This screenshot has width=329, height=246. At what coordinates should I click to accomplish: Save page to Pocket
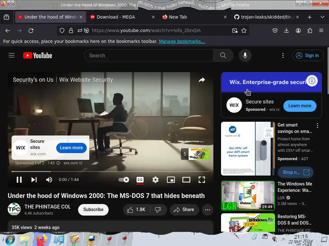tap(275, 30)
